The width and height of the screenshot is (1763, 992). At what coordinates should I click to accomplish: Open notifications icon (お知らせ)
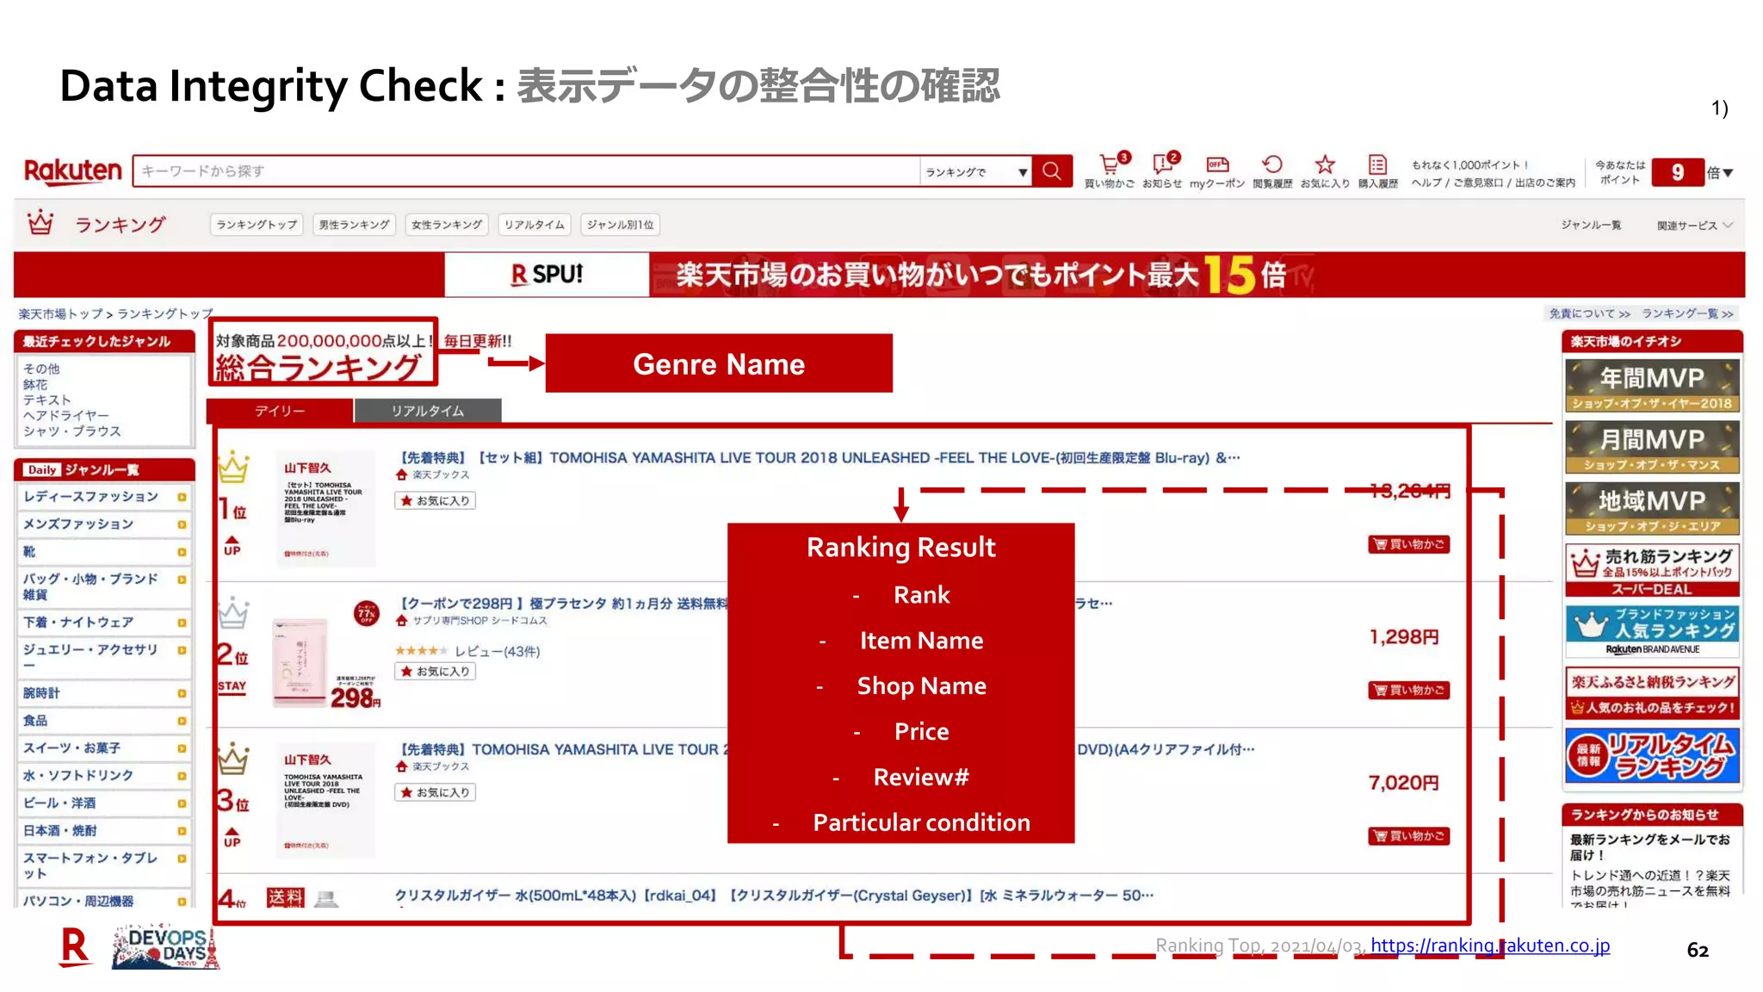click(1162, 171)
